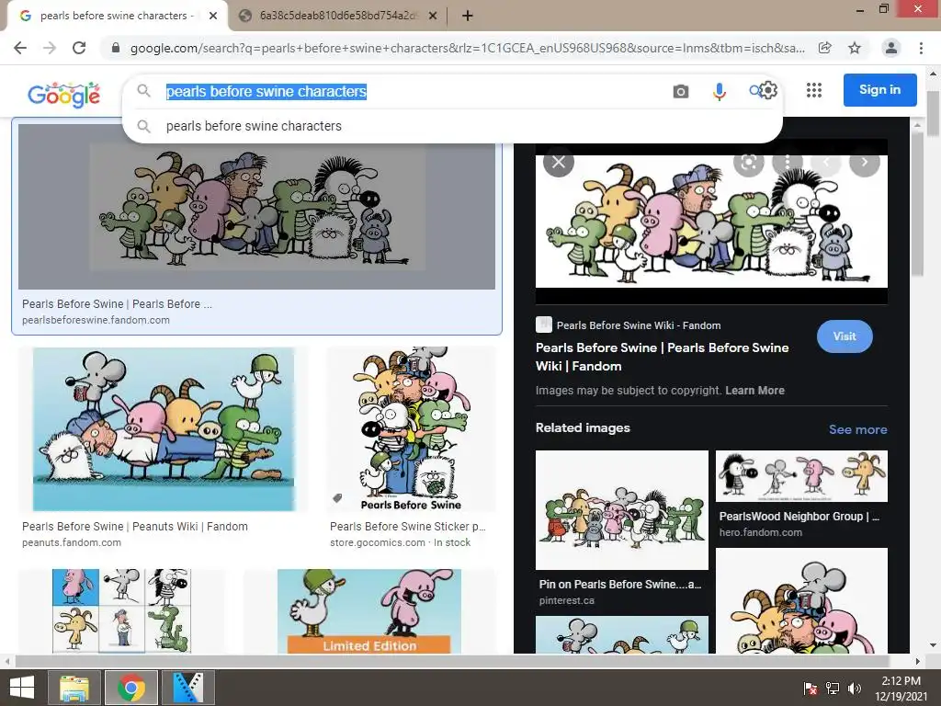Click the Sign in button
The image size is (941, 706).
pos(879,90)
